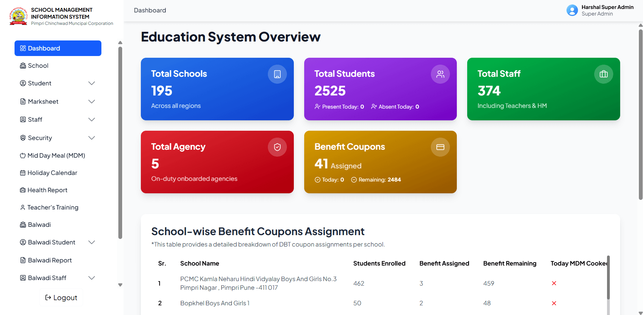Open the Staff dropdown
643x315 pixels.
[x=91, y=119]
